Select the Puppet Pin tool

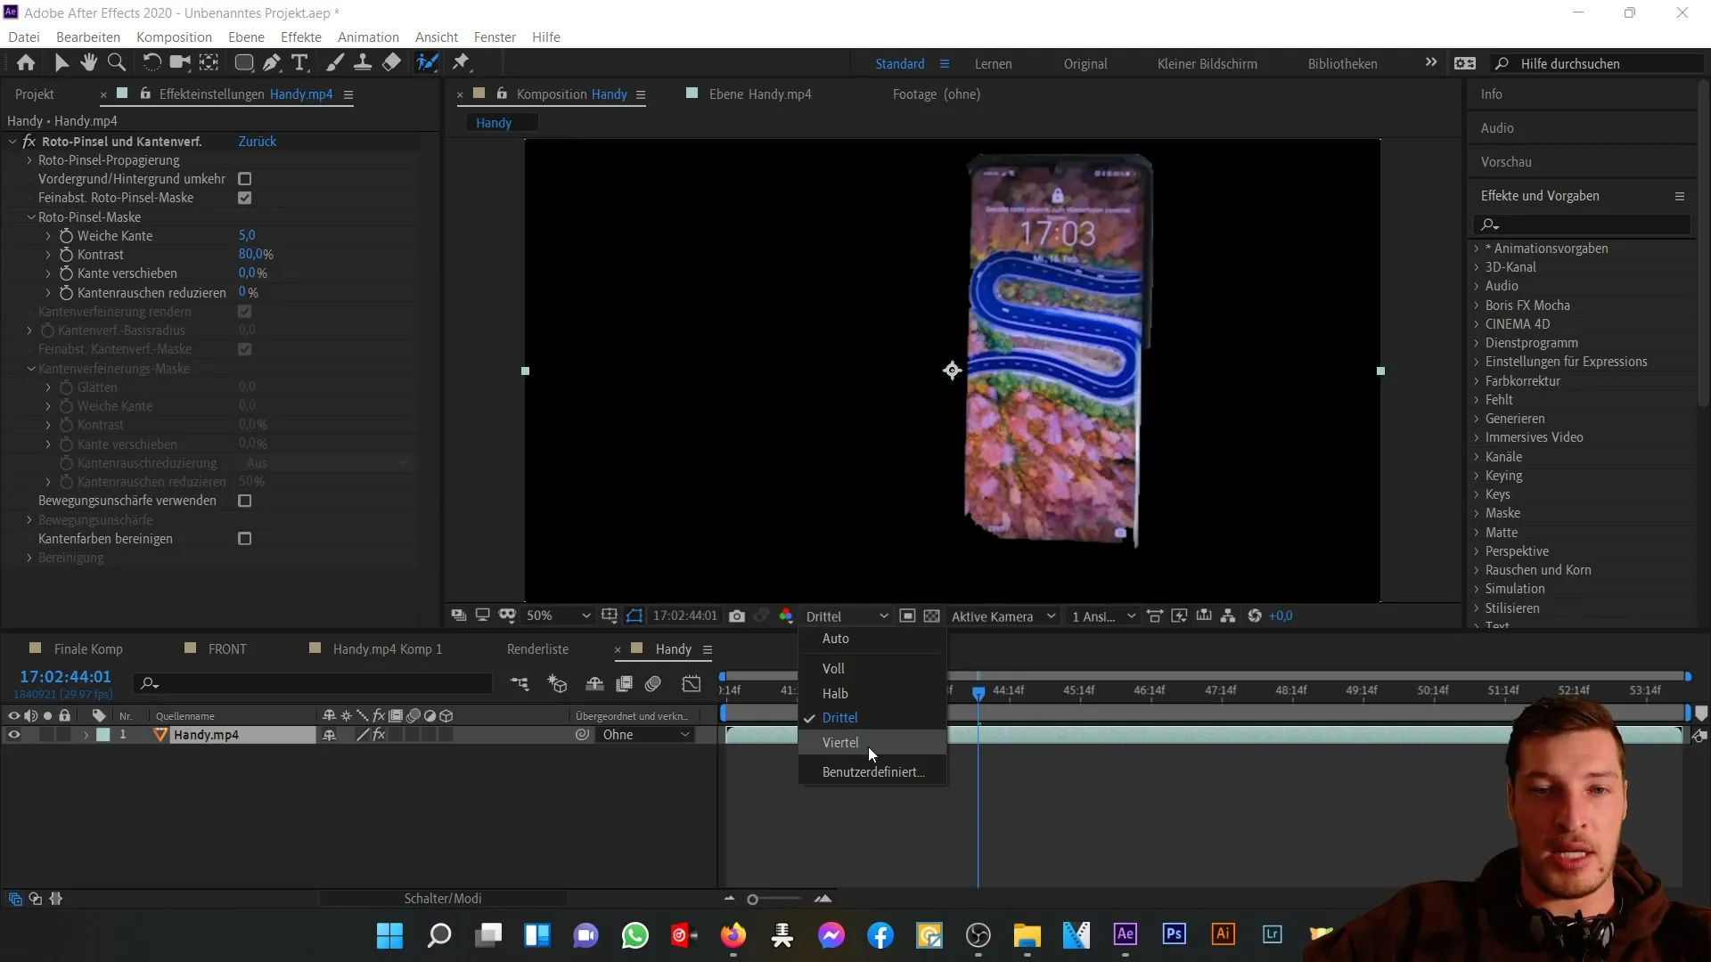point(461,62)
